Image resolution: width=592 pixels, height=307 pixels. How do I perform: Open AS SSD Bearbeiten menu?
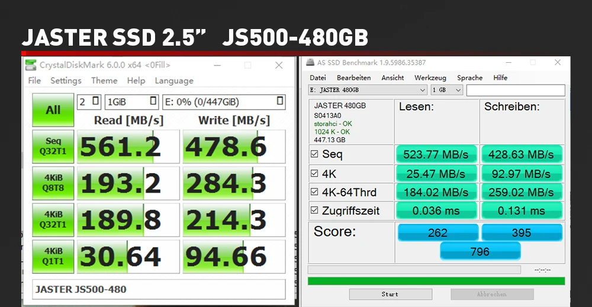[x=354, y=78]
